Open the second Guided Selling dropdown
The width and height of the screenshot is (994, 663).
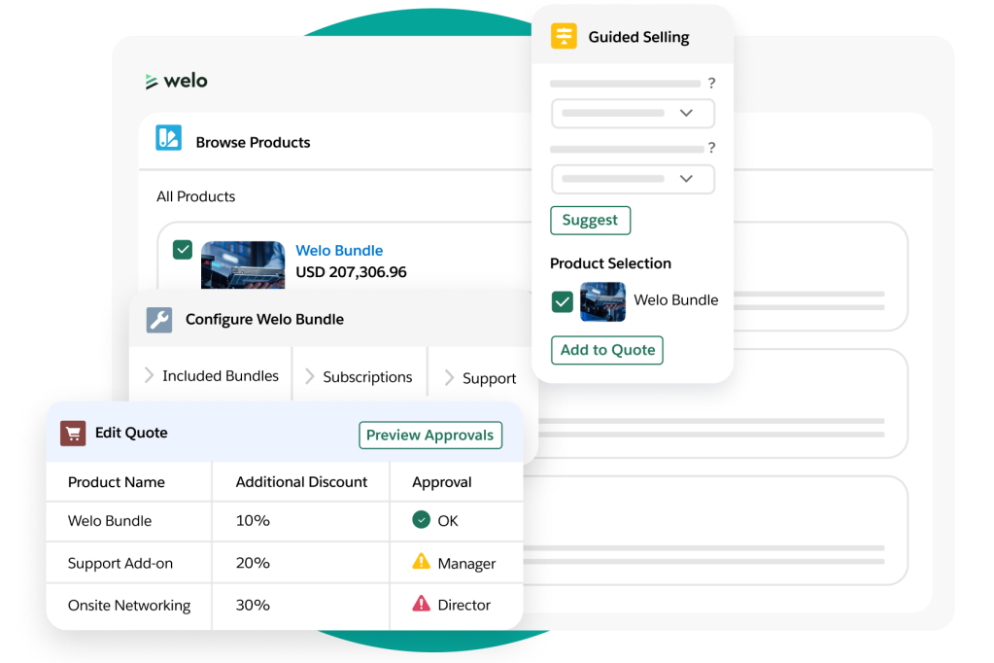(x=633, y=179)
